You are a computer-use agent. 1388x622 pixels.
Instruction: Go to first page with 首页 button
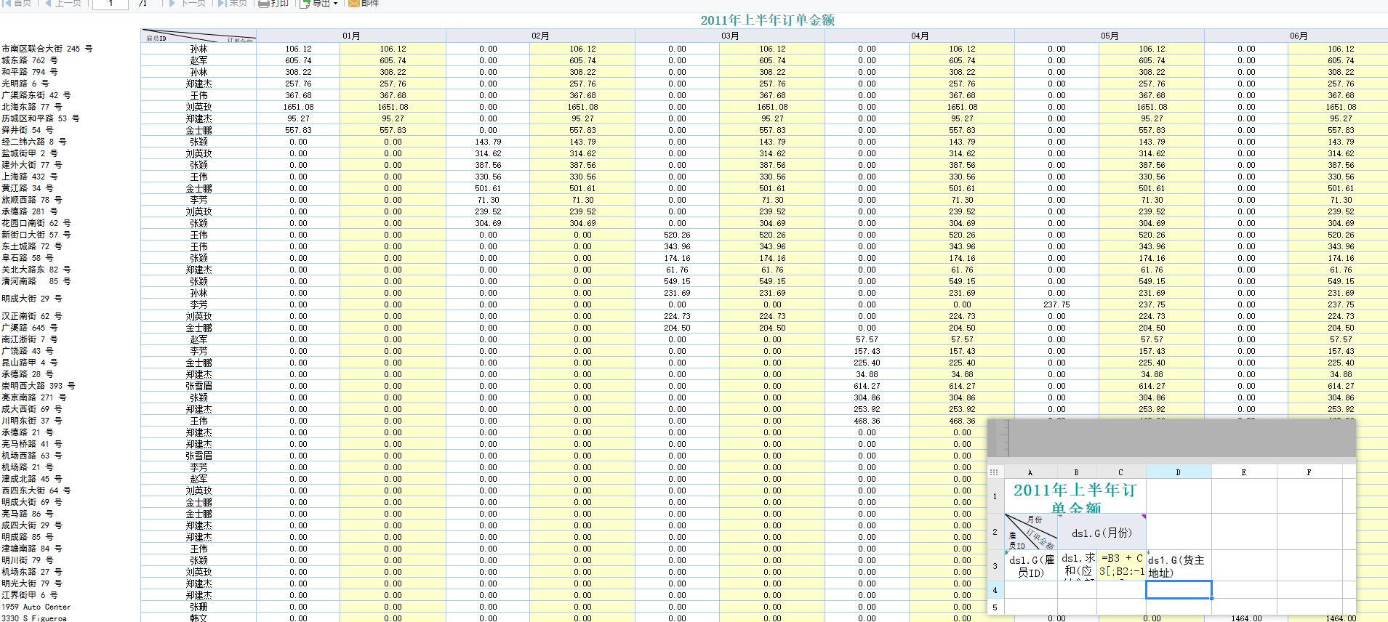[x=17, y=3]
